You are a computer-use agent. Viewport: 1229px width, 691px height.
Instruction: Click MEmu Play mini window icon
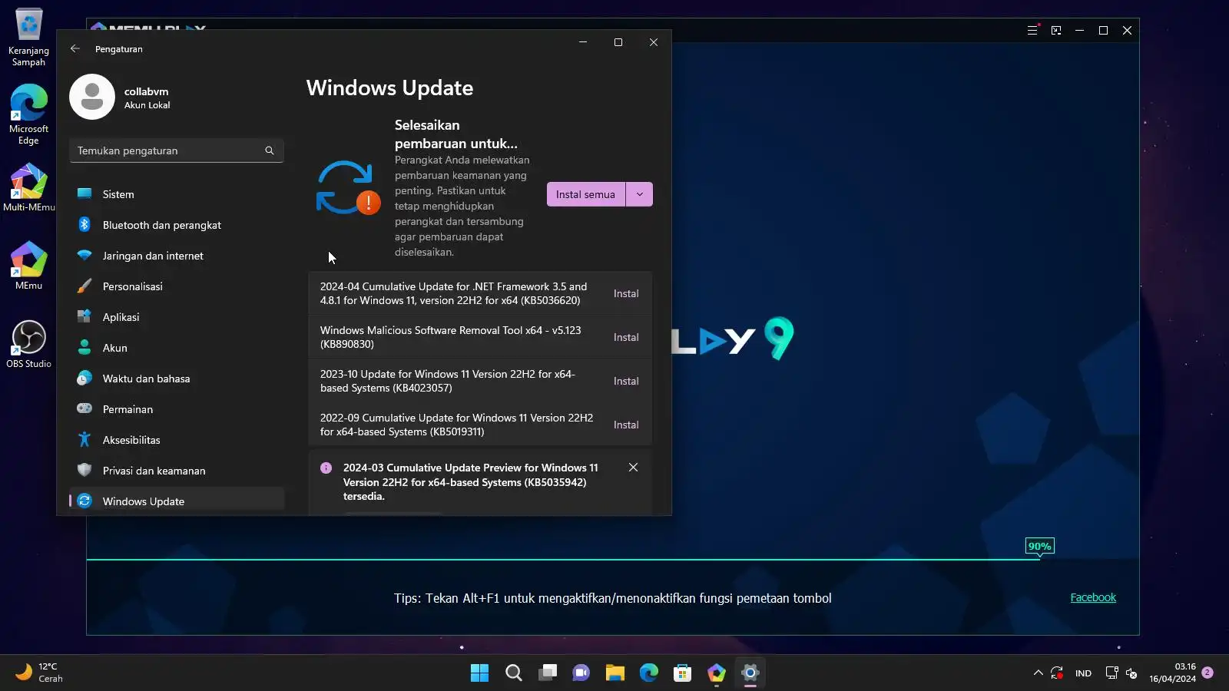pos(1056,31)
